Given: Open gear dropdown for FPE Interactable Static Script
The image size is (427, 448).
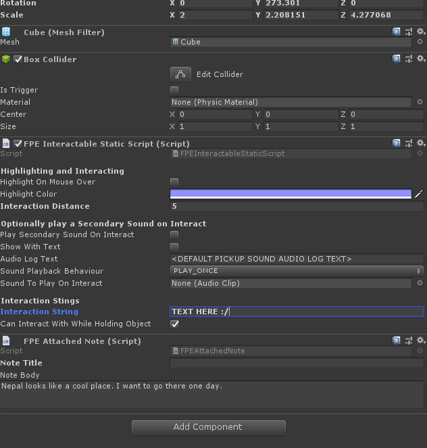Looking at the screenshot, I should point(420,143).
